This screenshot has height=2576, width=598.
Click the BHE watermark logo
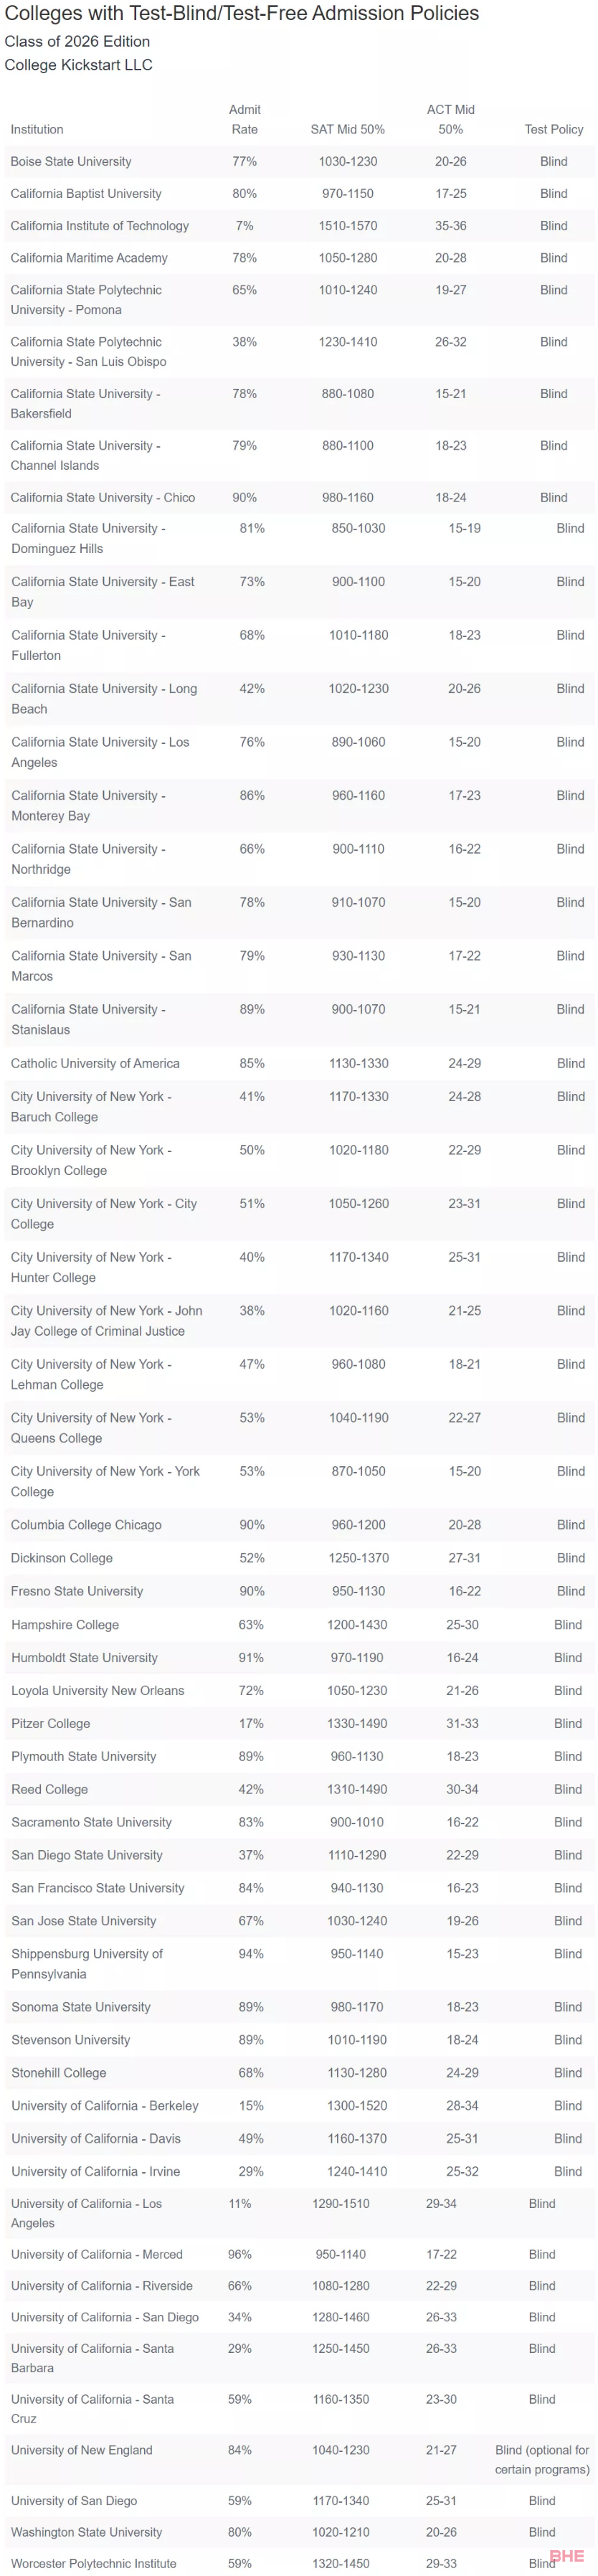point(567,2555)
